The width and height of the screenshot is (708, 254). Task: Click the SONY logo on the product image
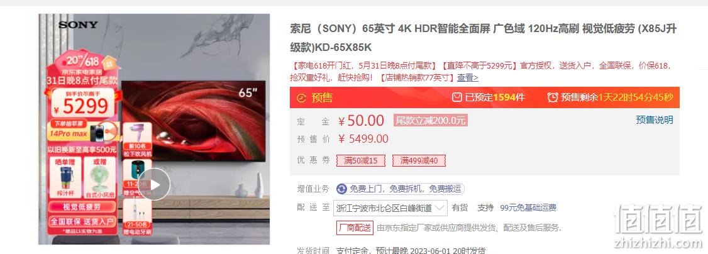(78, 25)
